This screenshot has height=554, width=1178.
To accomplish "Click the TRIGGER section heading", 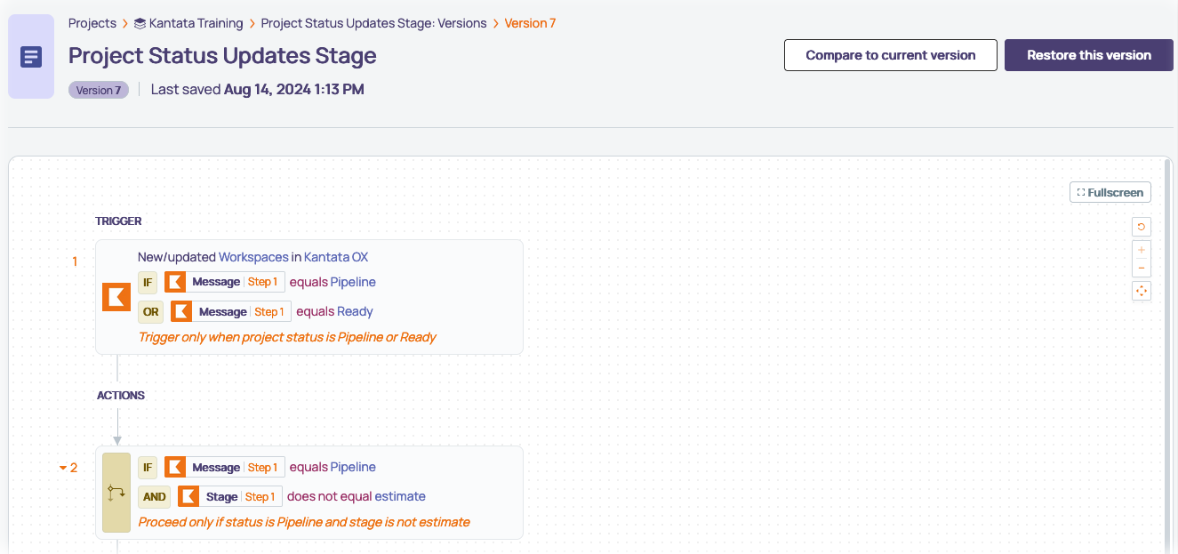I will point(118,221).
